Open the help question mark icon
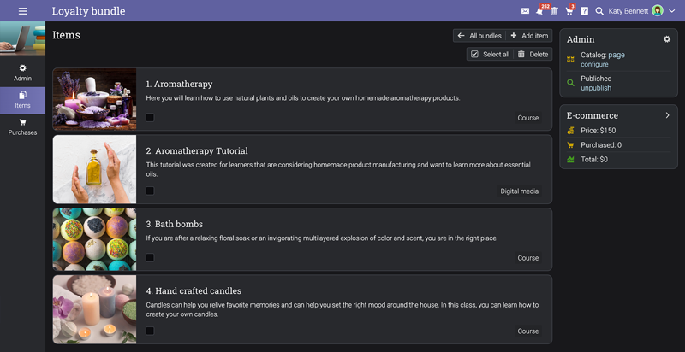The width and height of the screenshot is (685, 352). click(584, 11)
